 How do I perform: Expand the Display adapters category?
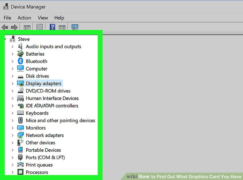(x=13, y=84)
